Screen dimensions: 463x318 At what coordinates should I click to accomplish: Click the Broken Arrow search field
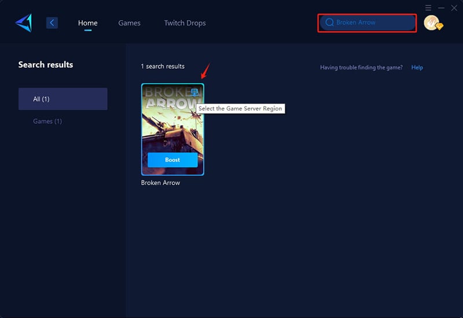[368, 23]
